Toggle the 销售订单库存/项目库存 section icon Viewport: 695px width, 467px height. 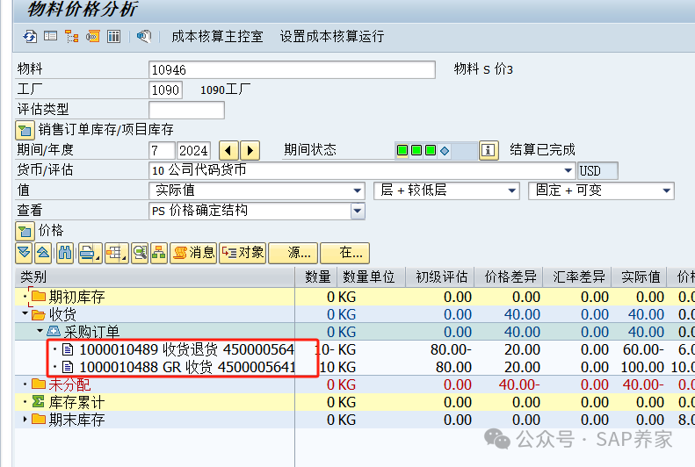click(x=25, y=130)
